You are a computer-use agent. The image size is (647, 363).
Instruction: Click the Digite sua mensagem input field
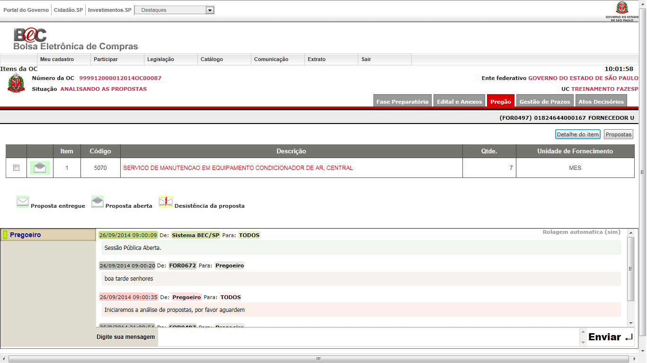click(369, 337)
